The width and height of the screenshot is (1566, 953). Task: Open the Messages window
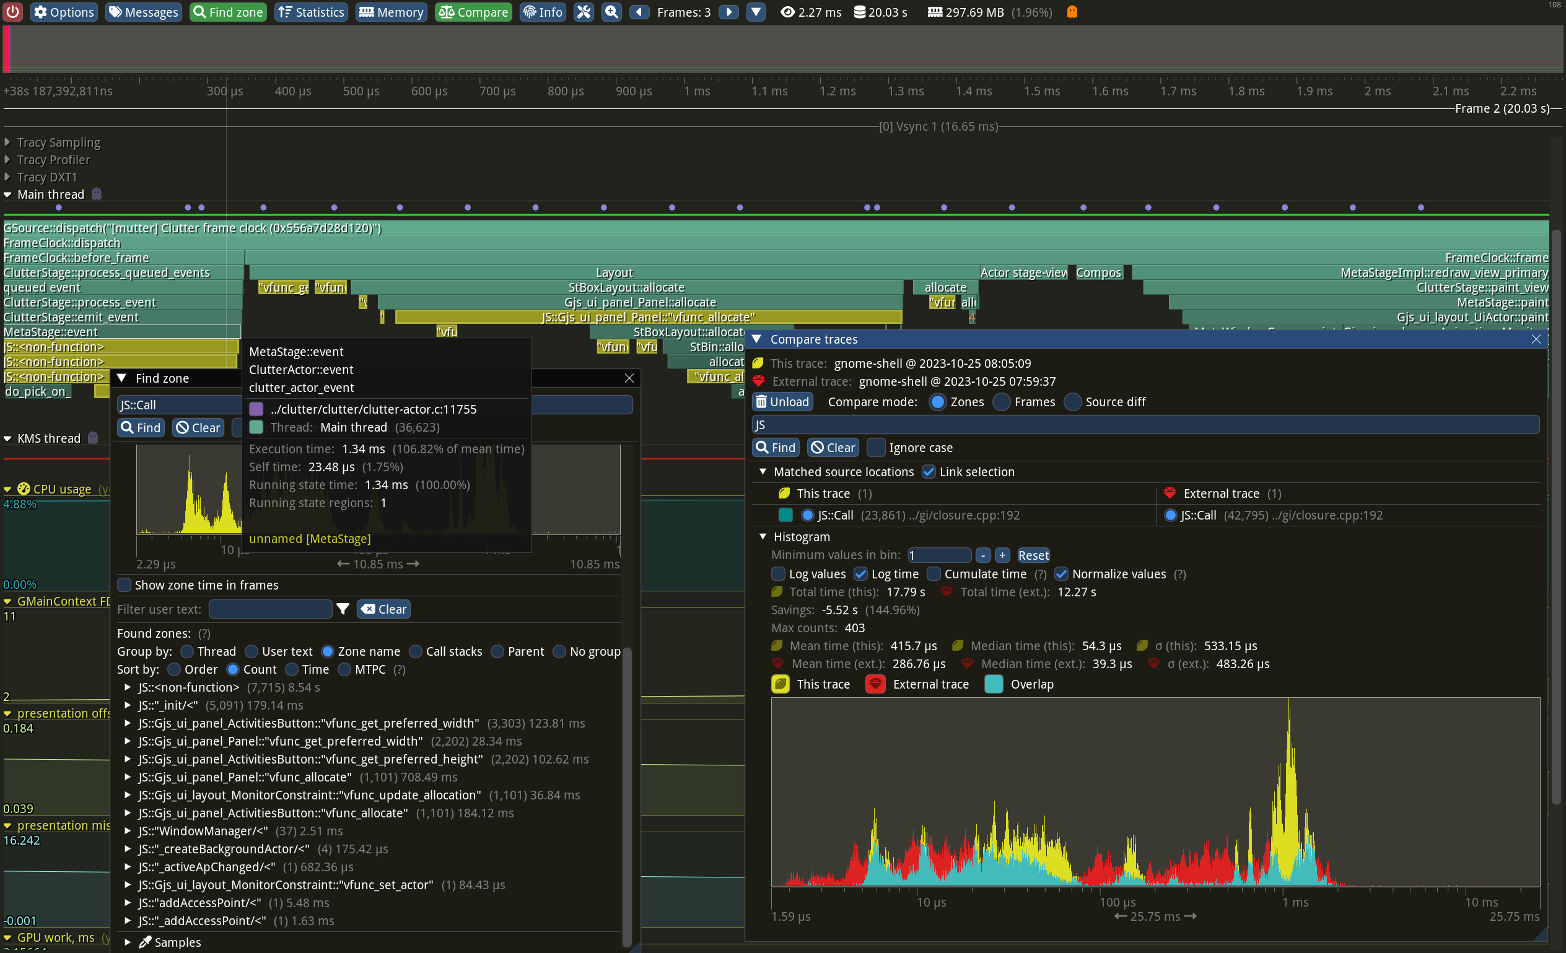143,11
